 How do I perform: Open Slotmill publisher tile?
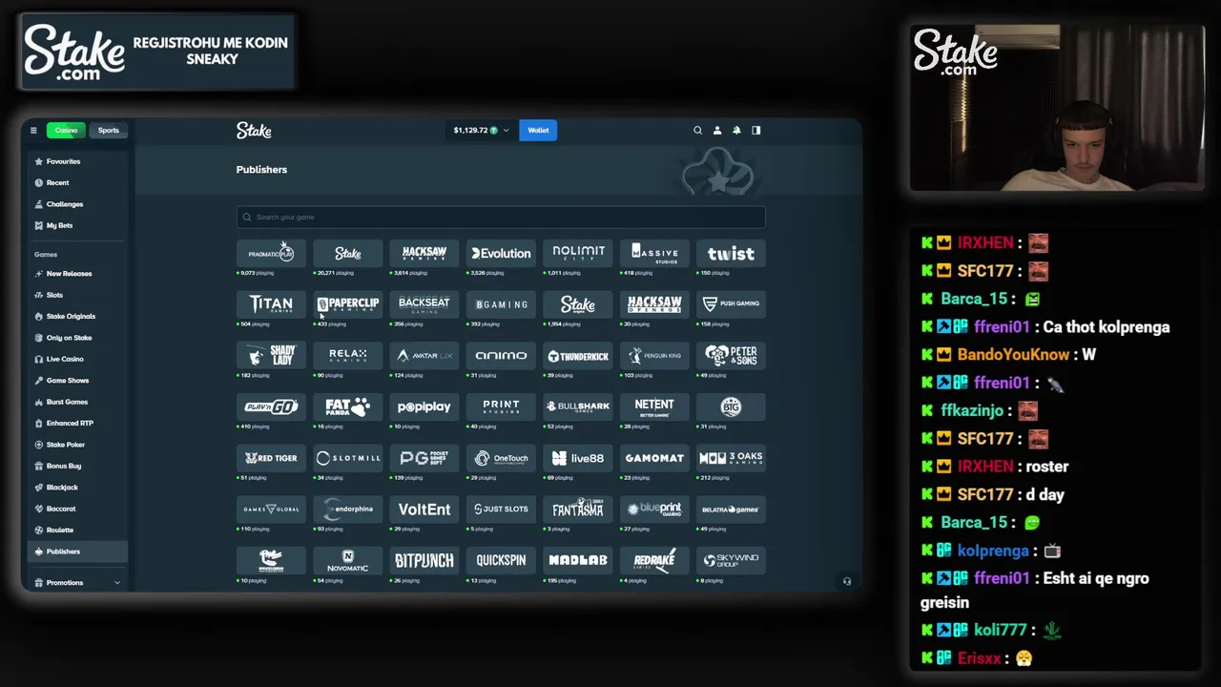click(348, 458)
